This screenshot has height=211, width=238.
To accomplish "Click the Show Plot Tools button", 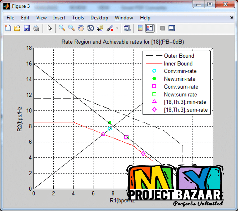I will 172,28.
